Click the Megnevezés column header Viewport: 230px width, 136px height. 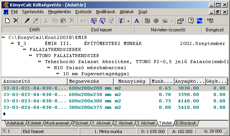coord(90,81)
